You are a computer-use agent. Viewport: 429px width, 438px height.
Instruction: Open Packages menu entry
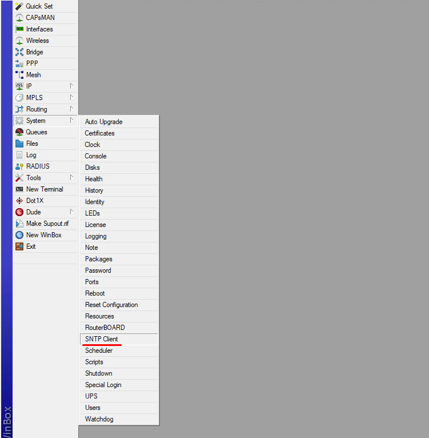119,259
